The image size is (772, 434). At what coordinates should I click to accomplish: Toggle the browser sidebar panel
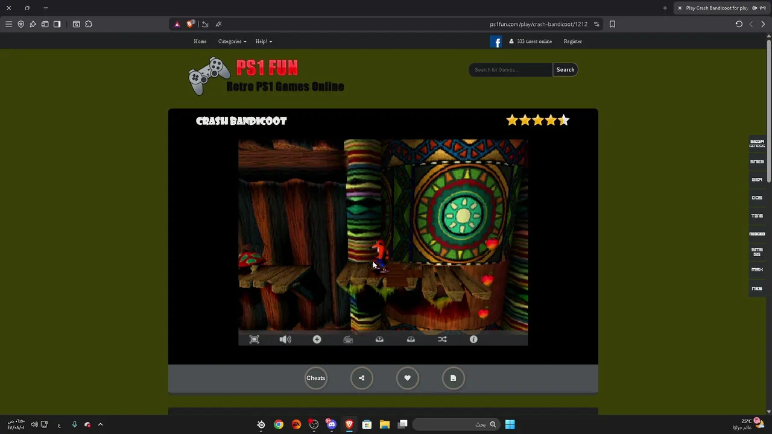coord(57,24)
